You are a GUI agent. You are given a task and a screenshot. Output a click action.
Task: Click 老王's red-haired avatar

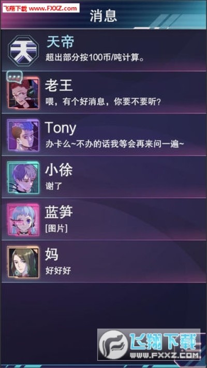(x=23, y=93)
